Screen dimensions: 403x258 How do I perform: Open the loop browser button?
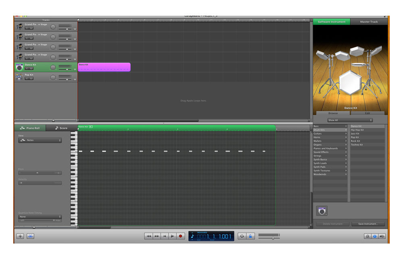coord(368,236)
